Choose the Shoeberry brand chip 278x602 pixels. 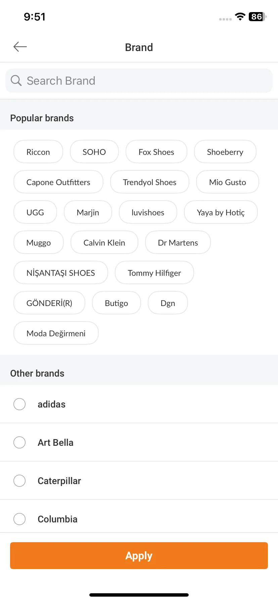225,152
